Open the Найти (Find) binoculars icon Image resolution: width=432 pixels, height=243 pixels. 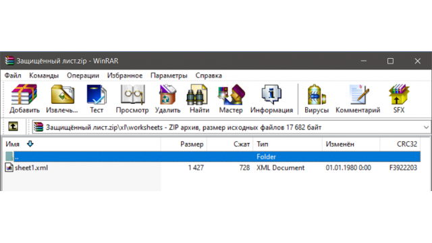(x=196, y=94)
